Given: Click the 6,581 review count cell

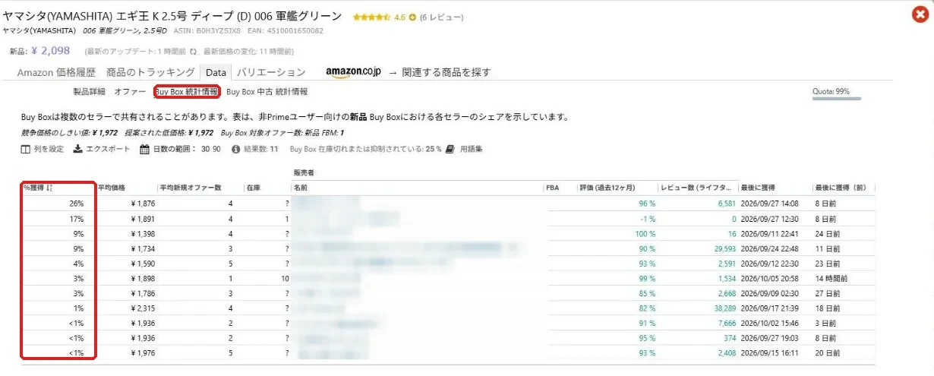Looking at the screenshot, I should click(x=727, y=204).
